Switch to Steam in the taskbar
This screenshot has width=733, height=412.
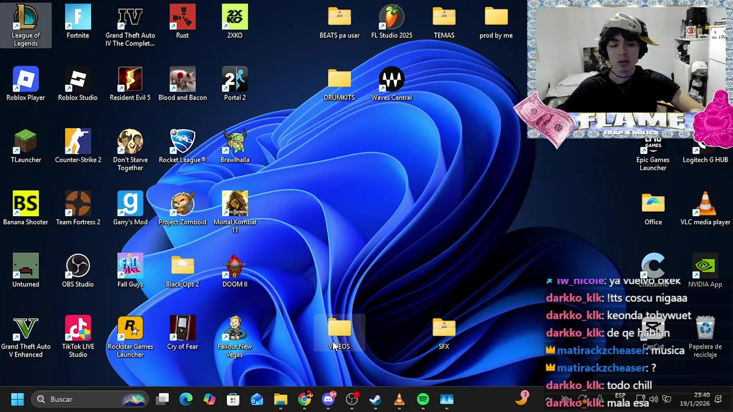coord(375,399)
